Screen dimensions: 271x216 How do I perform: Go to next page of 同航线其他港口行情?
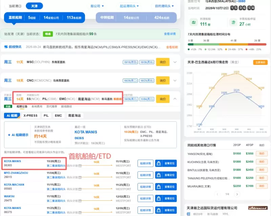[237, 194]
